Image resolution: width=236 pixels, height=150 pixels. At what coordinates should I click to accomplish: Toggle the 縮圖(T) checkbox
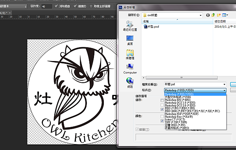click(137, 130)
